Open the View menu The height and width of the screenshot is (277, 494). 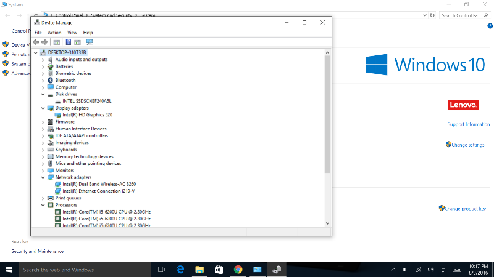click(x=72, y=33)
